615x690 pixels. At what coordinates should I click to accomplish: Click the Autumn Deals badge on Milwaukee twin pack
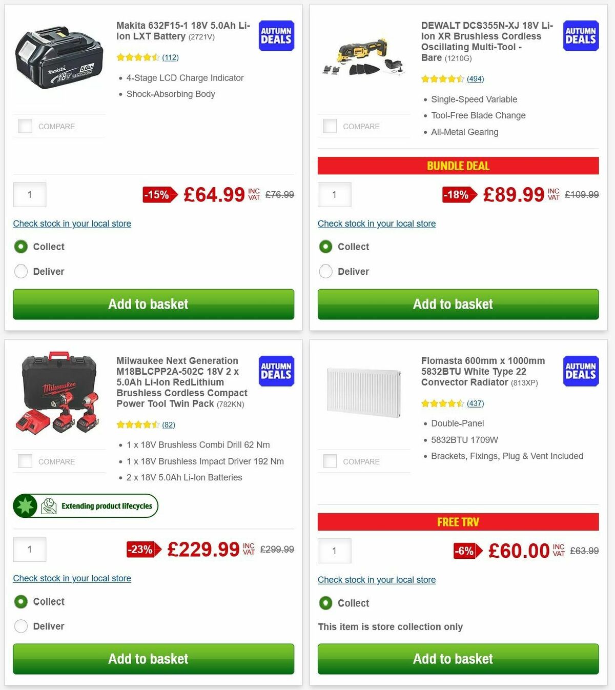pos(276,371)
